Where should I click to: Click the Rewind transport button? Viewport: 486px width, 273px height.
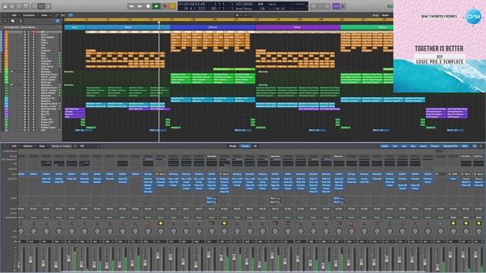coord(131,6)
